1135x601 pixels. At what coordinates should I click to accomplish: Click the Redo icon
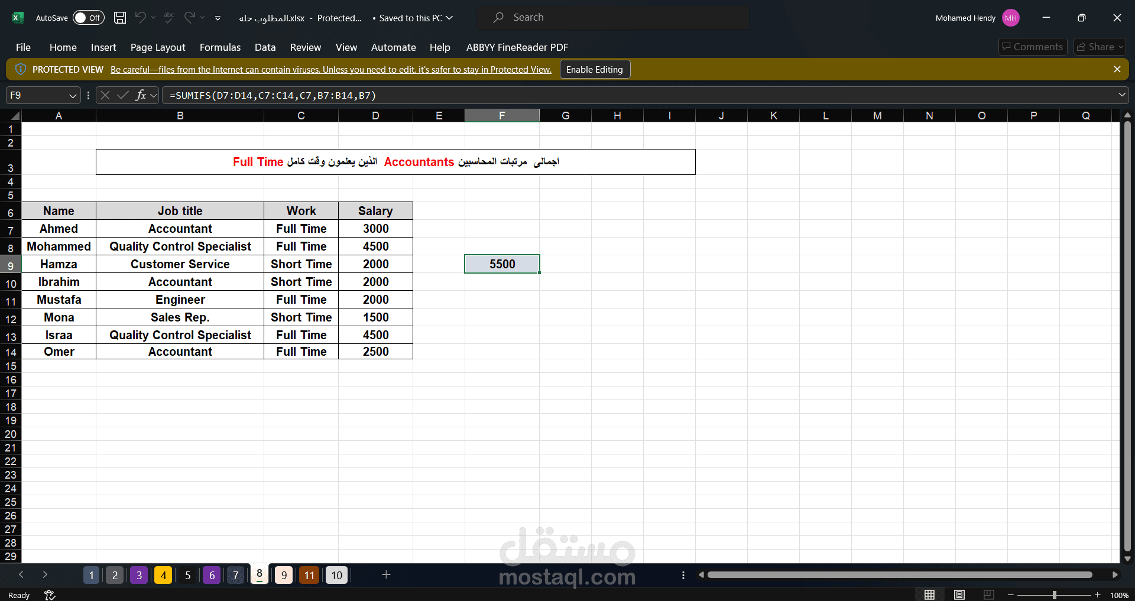[x=189, y=18]
